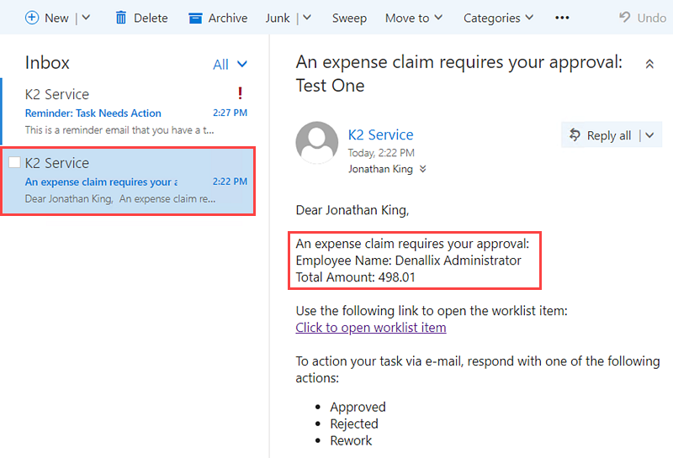Screen dimensions: 673x458
Task: Open the Reminder: Task Needs Action email
Action: pos(128,112)
